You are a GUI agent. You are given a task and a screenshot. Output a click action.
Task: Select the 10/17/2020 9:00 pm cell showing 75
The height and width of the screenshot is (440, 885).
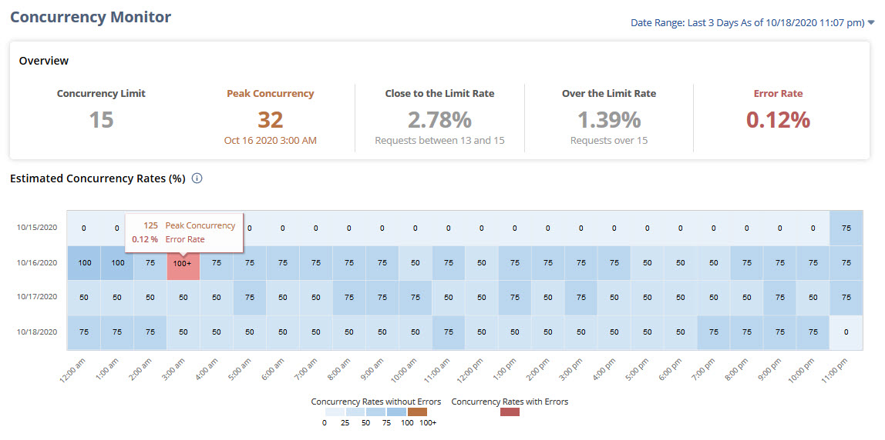(779, 298)
